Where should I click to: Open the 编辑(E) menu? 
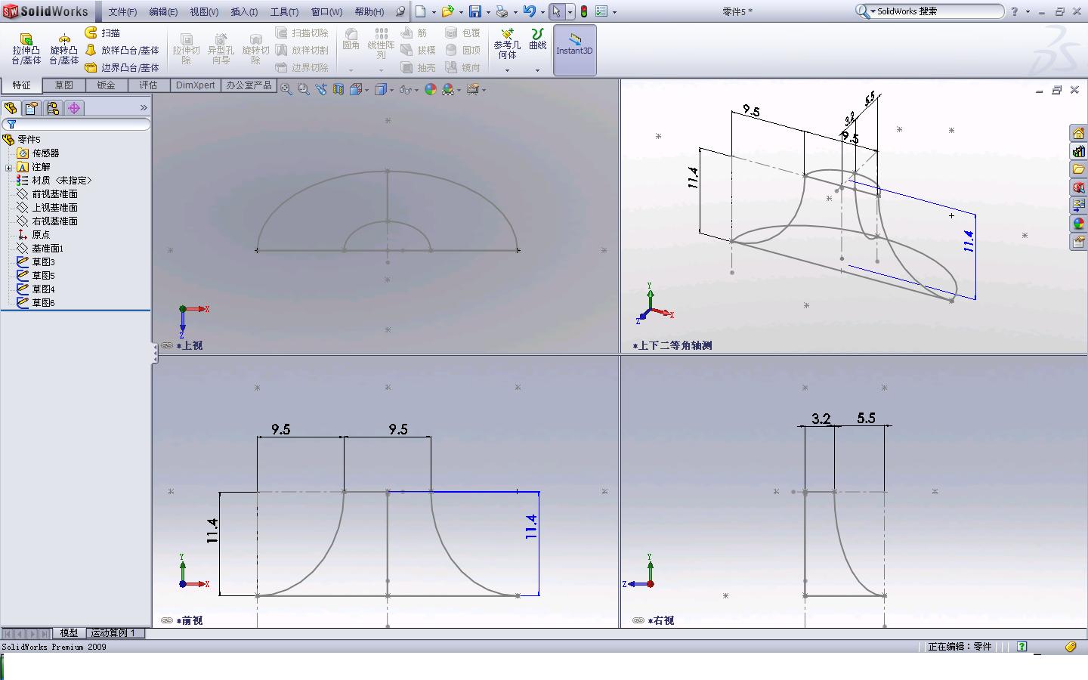(x=163, y=12)
